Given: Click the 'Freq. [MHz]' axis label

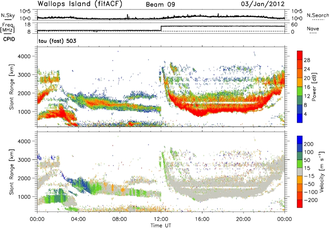Looking at the screenshot, I should point(8,28).
